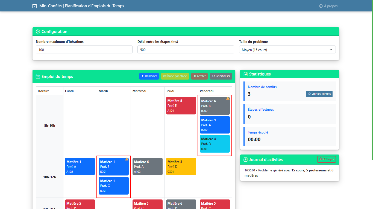Start the algorithm with Démarrer
The height and width of the screenshot is (209, 373).
[149, 76]
